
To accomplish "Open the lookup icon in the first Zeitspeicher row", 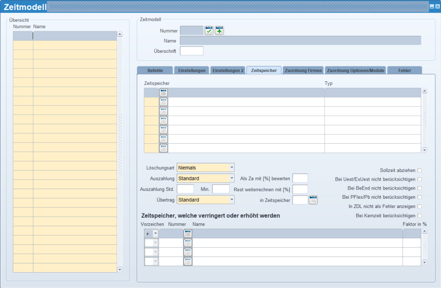I will [x=164, y=92].
